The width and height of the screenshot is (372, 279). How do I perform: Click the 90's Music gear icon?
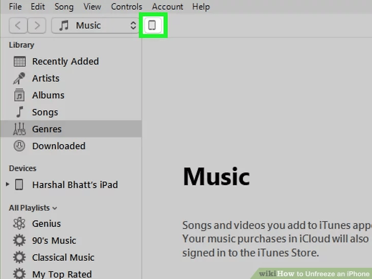(x=19, y=240)
